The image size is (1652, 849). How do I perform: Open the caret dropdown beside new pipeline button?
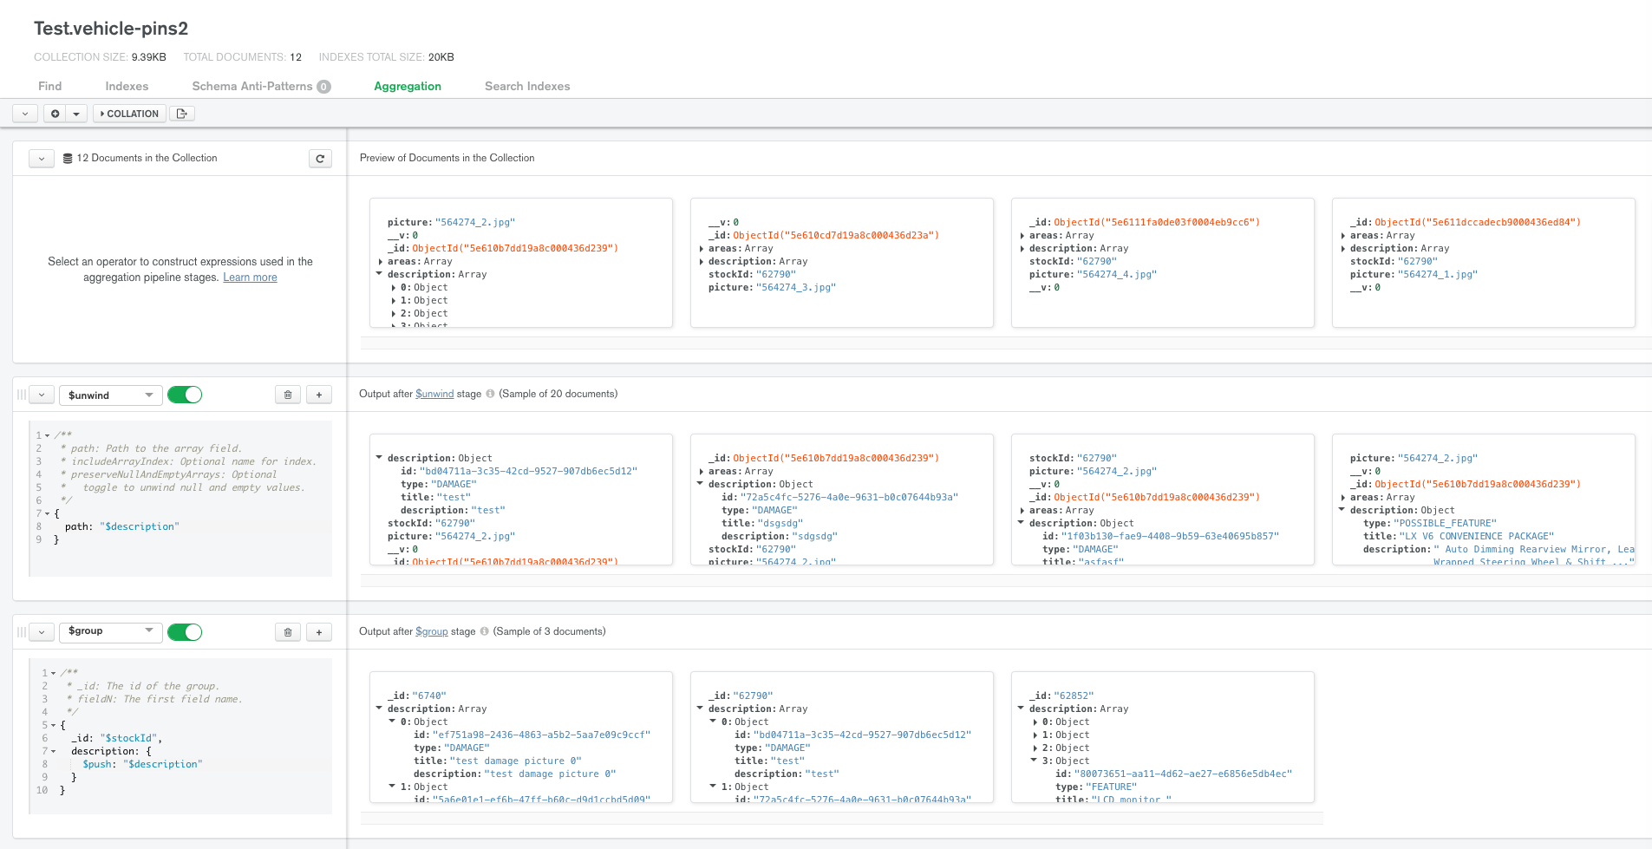[x=76, y=114]
